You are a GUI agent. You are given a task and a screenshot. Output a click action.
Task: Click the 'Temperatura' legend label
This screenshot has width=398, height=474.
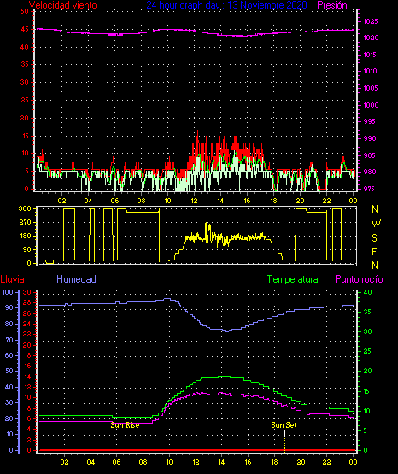click(293, 279)
